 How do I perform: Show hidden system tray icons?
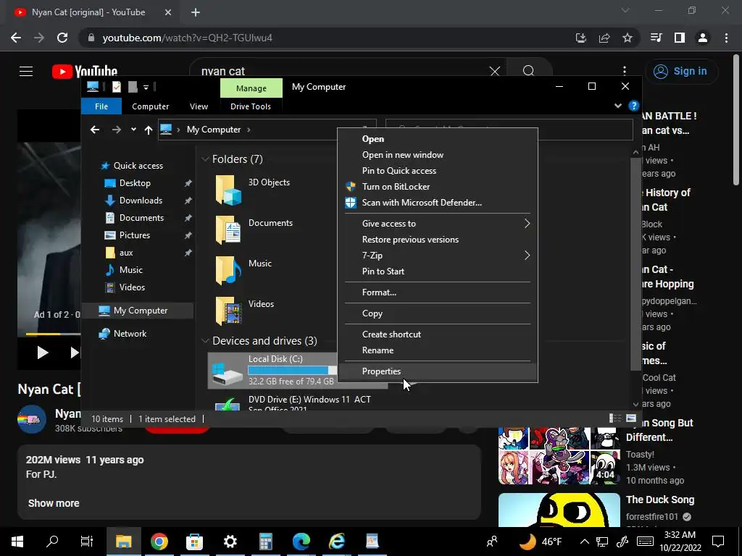tap(585, 542)
